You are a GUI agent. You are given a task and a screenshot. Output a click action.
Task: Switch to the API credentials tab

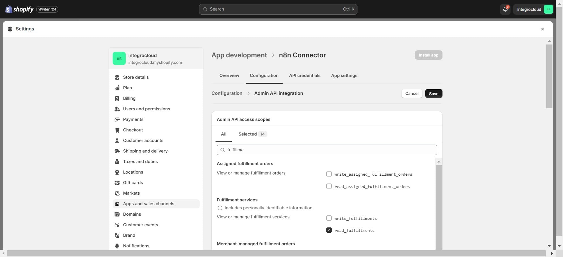click(305, 76)
